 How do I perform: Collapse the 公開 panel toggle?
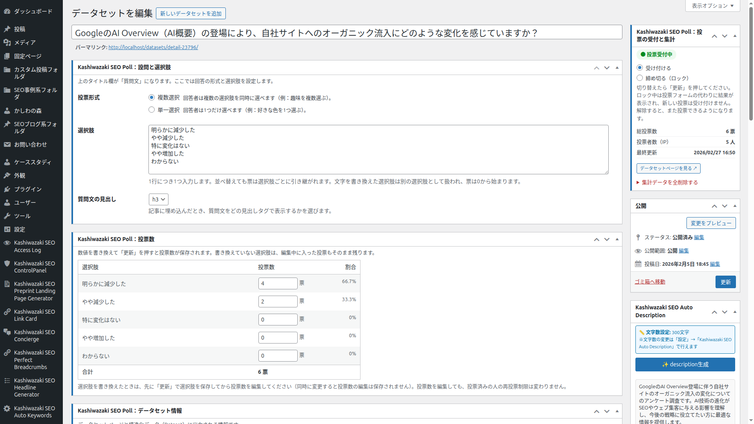click(735, 206)
